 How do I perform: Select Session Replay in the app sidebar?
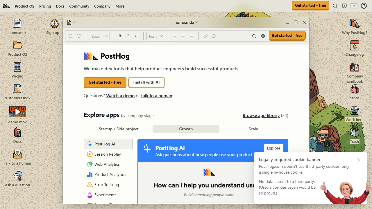pos(107,154)
